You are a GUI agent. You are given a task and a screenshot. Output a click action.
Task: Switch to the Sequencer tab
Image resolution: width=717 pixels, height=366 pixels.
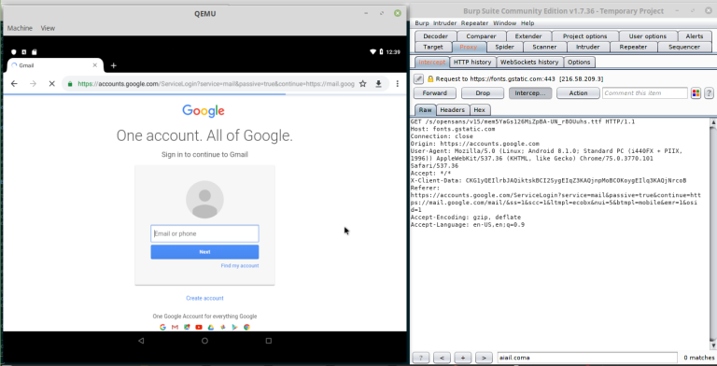point(684,47)
